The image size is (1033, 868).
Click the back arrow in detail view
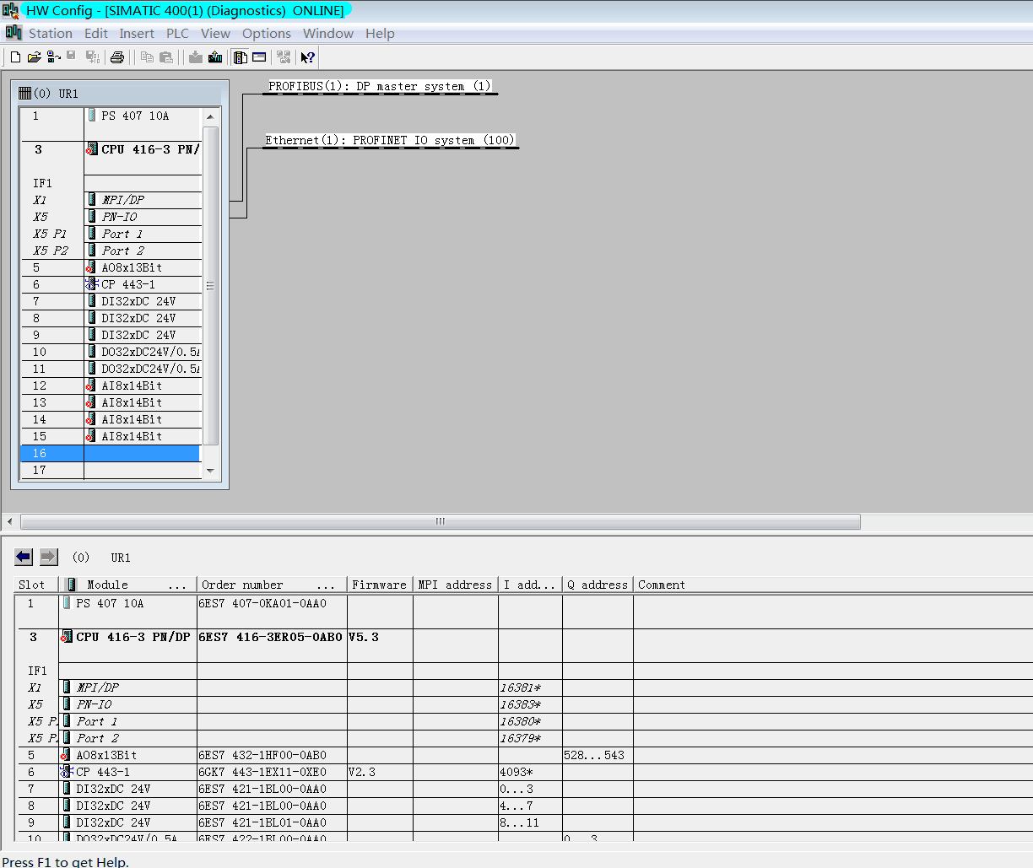coord(24,557)
